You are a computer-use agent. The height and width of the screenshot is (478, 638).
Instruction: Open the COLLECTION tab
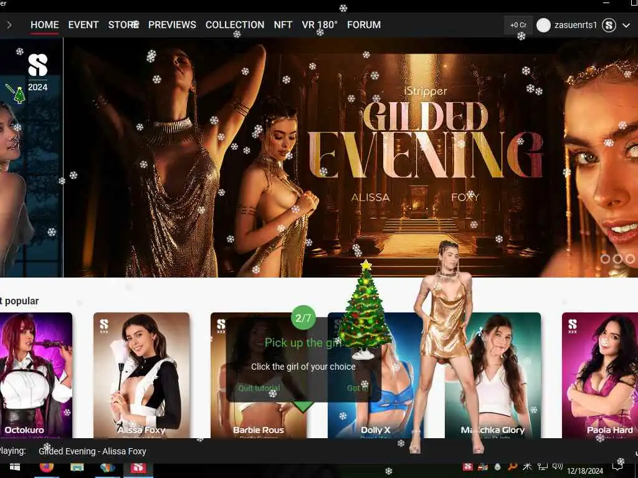pyautogui.click(x=235, y=25)
